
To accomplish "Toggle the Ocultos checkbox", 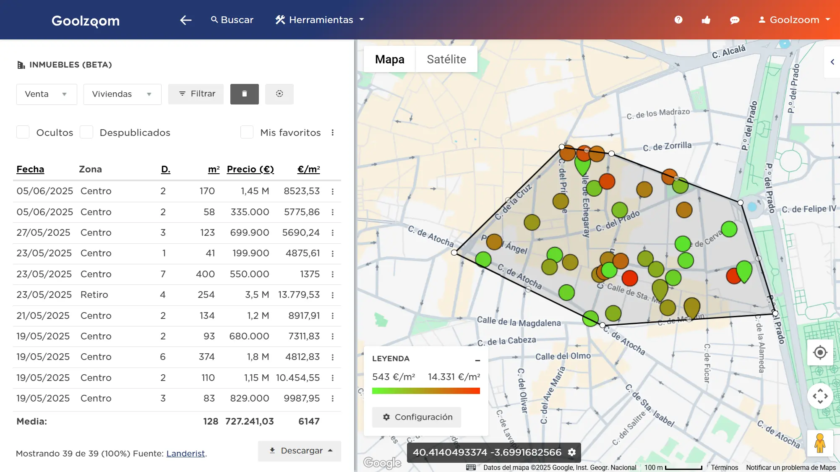I will [23, 132].
